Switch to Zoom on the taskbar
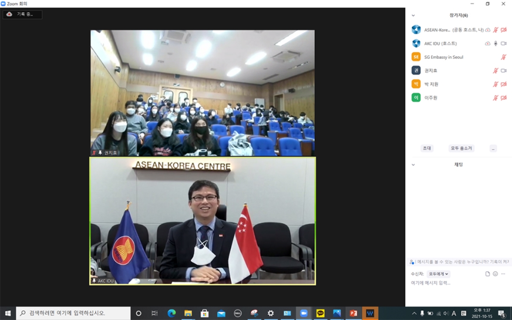 click(x=304, y=313)
